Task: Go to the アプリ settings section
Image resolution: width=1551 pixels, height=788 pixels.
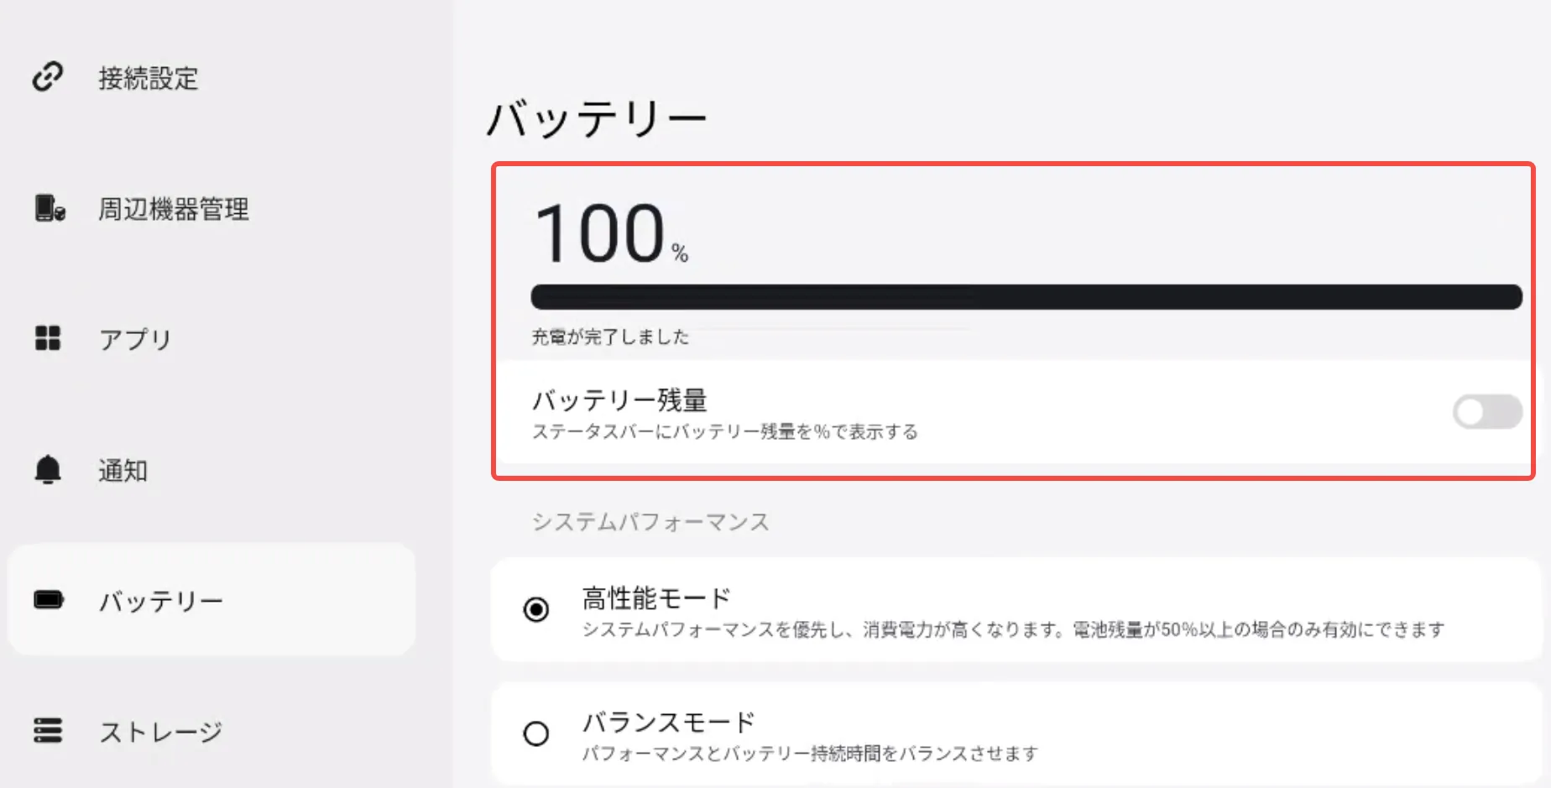Action: pyautogui.click(x=135, y=339)
